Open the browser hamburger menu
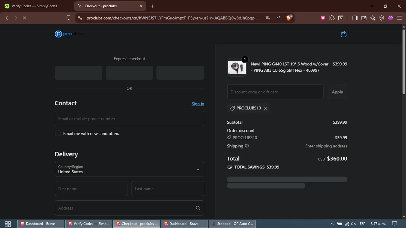 (400, 18)
